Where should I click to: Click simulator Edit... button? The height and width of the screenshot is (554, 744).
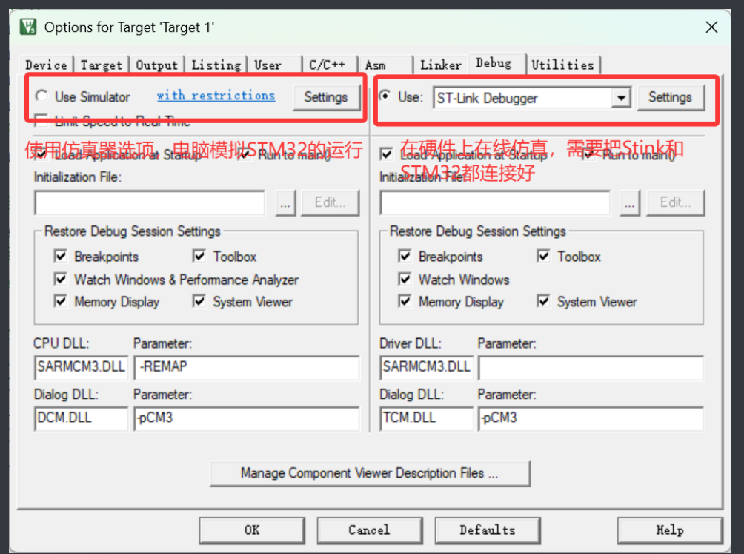(331, 203)
